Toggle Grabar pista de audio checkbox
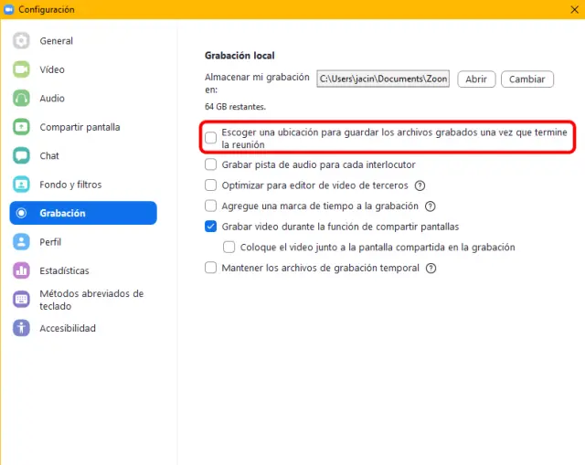Screen dimensions: 585x465 (212, 165)
